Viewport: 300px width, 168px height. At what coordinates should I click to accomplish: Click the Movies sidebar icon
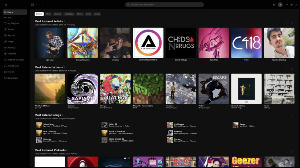pyautogui.click(x=5, y=72)
